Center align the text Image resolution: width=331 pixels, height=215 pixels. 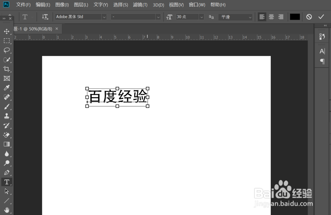click(x=271, y=17)
